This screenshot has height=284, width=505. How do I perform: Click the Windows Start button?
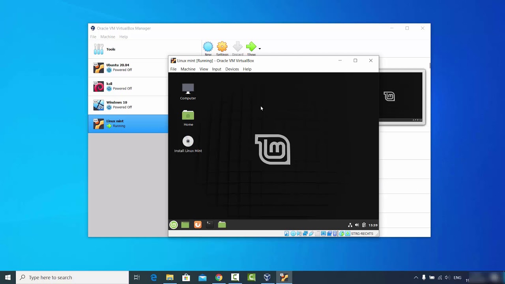coord(8,277)
